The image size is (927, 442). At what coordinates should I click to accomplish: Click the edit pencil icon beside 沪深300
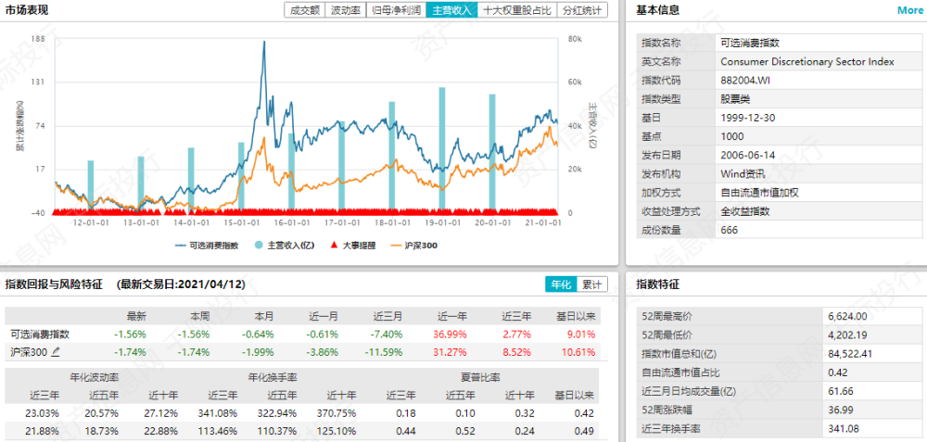point(56,352)
